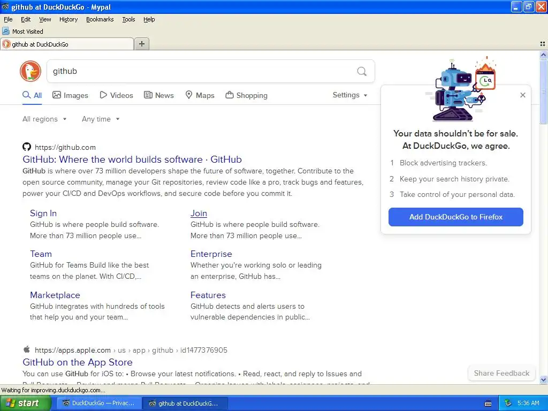
Task: Open the Marketplace sitelink
Action: [x=55, y=295]
